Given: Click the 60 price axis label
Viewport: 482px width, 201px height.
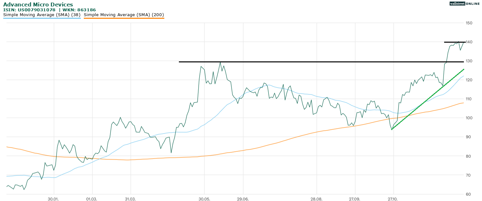Looking at the screenshot, I should tap(468, 194).
